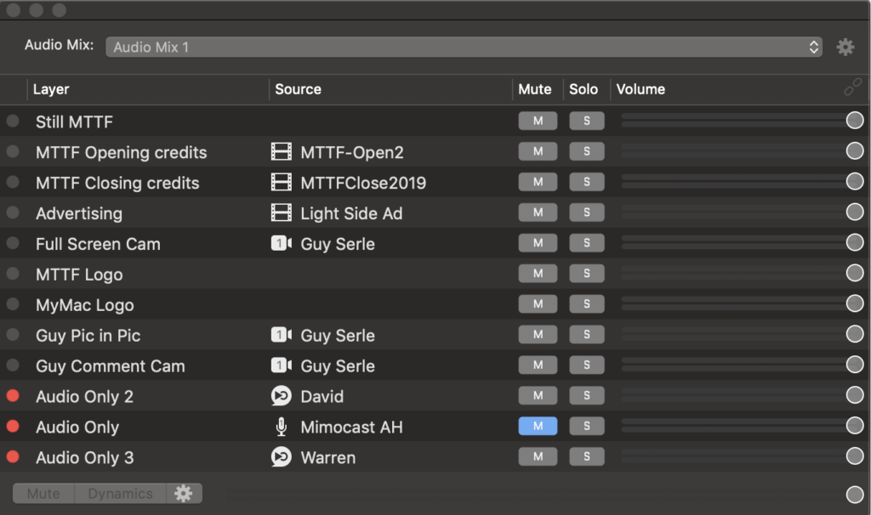The width and height of the screenshot is (871, 515).
Task: Click the status dot for MTTF Opening credits
Action: click(x=13, y=151)
